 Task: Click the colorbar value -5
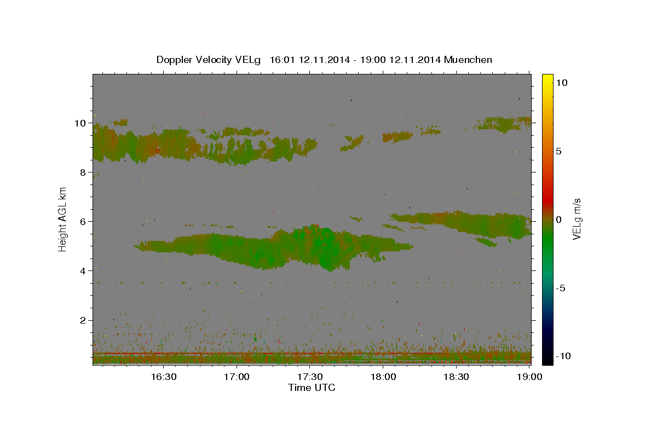point(560,288)
